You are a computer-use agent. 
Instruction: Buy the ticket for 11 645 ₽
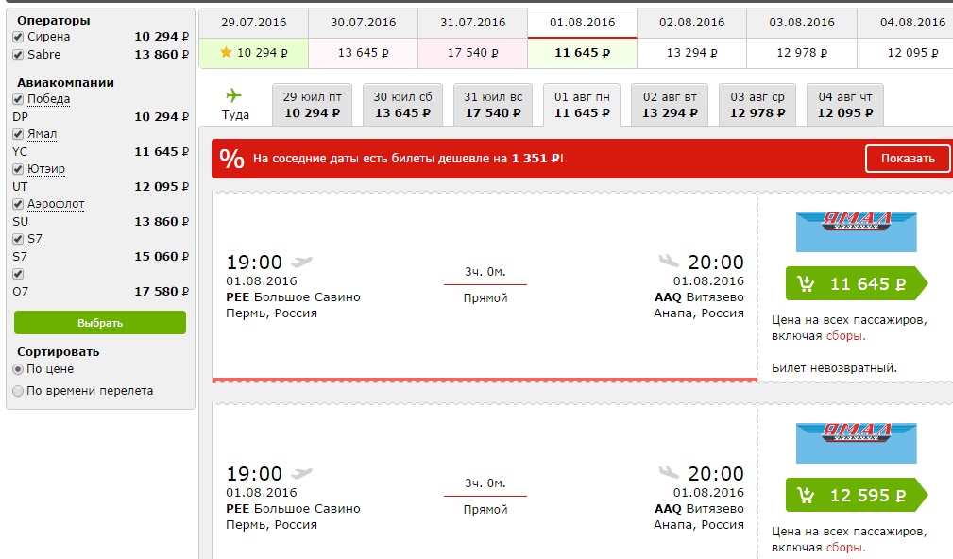click(856, 283)
